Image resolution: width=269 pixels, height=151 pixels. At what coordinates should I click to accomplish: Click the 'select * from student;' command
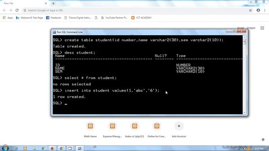(x=91, y=78)
